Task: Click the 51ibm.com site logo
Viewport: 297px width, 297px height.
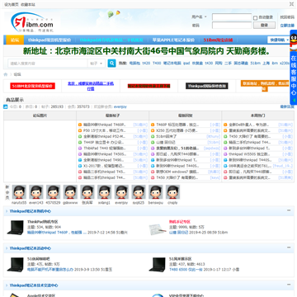Action: coord(31,22)
